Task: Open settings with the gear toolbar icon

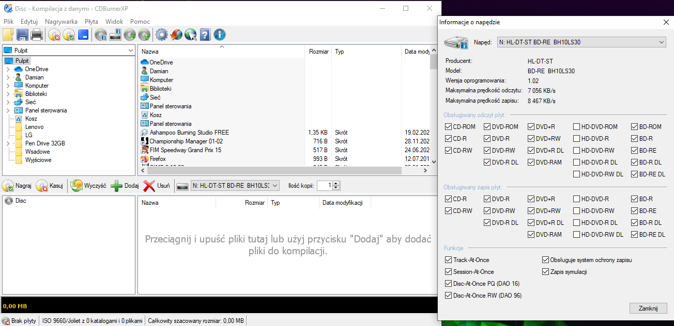Action: click(162, 35)
